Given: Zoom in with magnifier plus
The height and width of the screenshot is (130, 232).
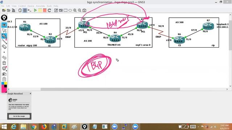Looking at the screenshot, I should pos(75,10).
